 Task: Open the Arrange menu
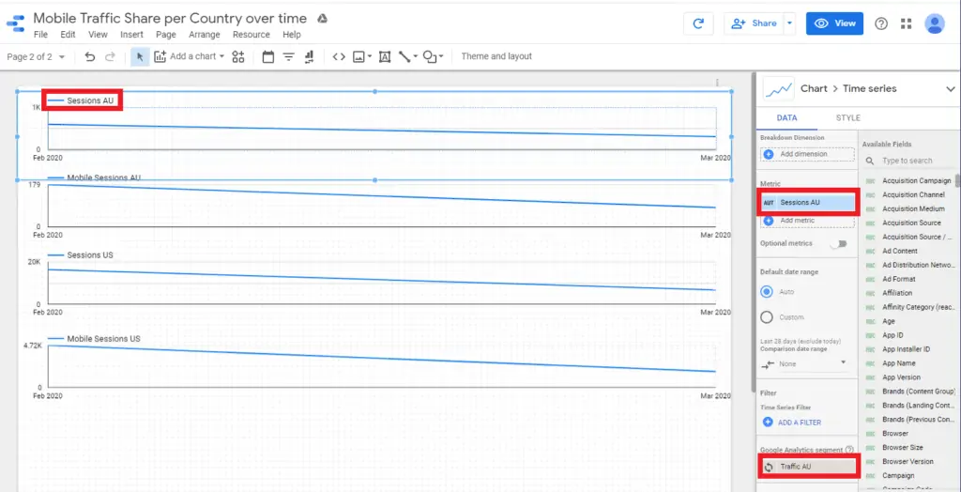pyautogui.click(x=204, y=35)
